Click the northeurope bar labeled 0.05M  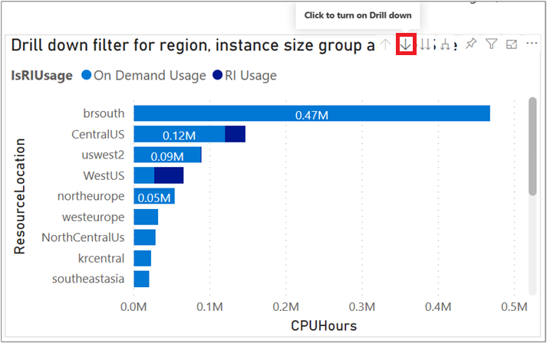(153, 196)
